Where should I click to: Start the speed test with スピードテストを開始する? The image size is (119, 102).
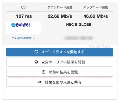60,52
